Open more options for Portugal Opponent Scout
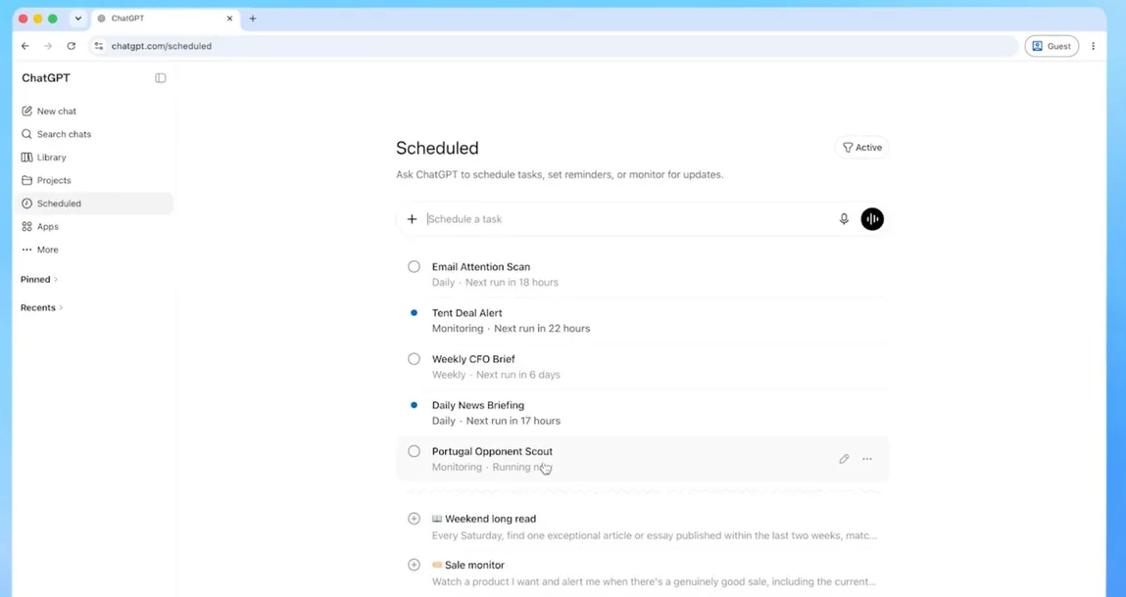1126x597 pixels. pyautogui.click(x=867, y=458)
